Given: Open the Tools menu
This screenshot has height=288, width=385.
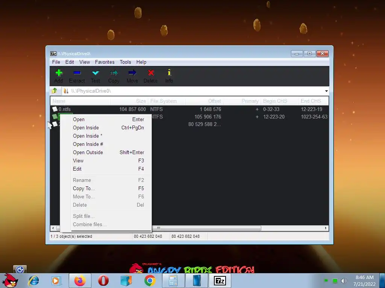Looking at the screenshot, I should pos(125,62).
